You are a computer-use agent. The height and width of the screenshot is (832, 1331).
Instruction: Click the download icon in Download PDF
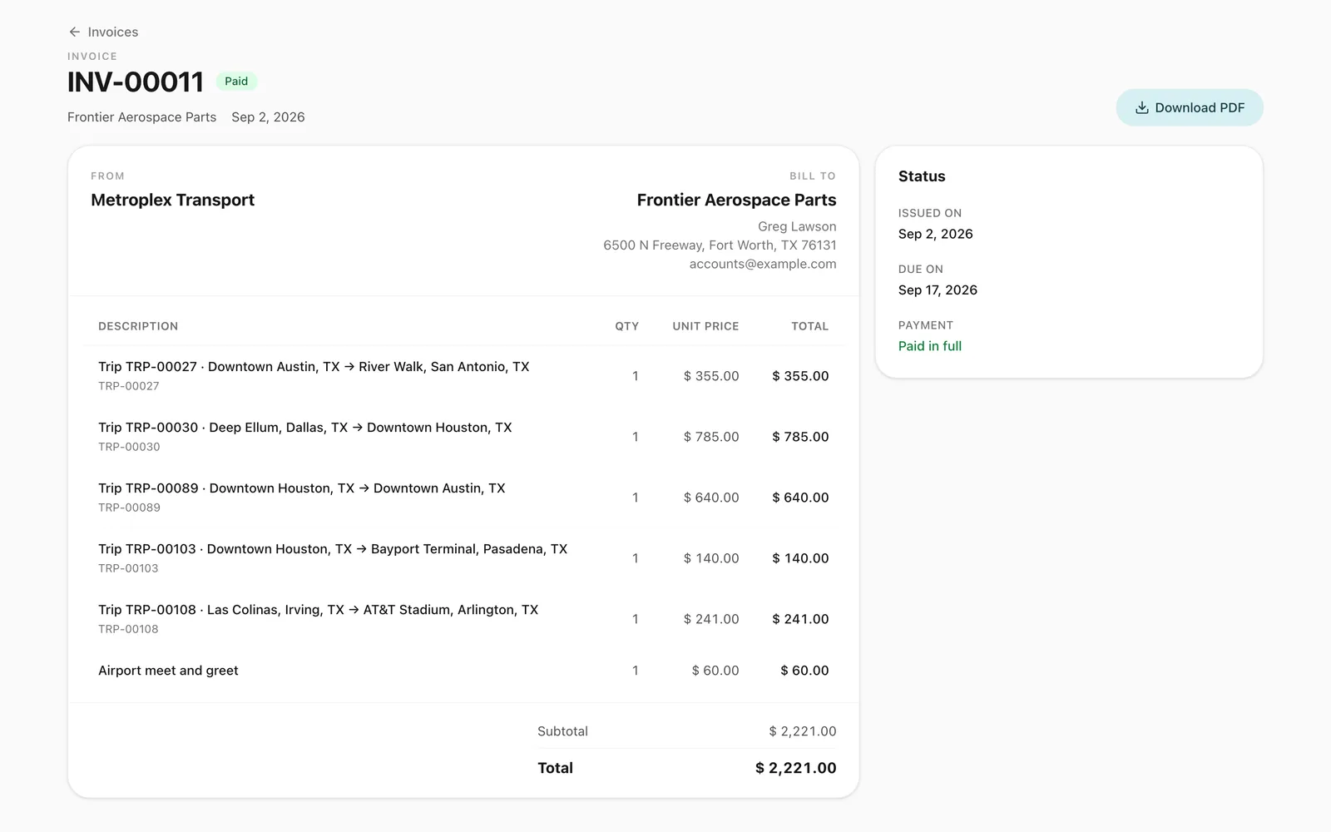pyautogui.click(x=1142, y=108)
